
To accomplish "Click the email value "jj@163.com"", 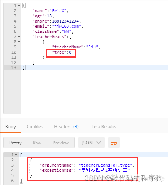I will 67,26.
